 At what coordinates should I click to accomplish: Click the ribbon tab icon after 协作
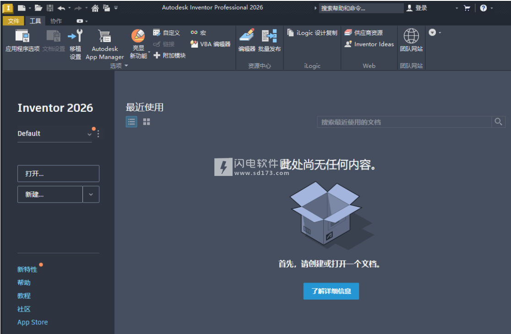point(80,21)
